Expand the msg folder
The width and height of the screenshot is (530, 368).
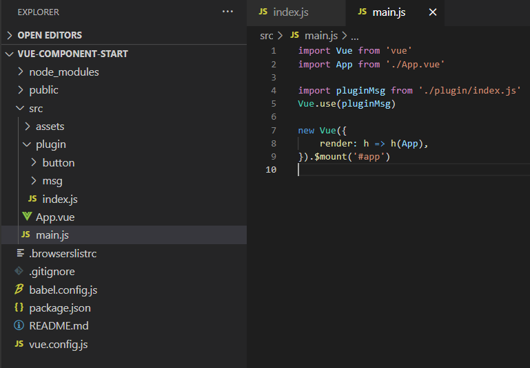(124, 181)
